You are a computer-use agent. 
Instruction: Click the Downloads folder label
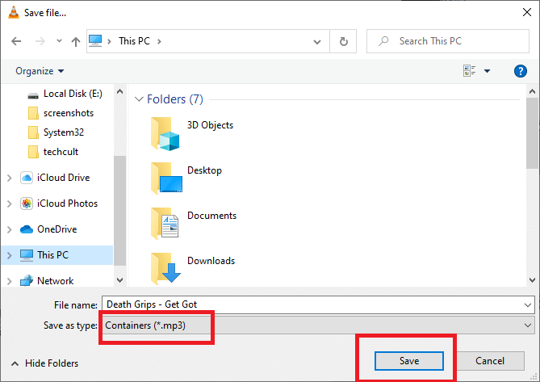point(211,261)
